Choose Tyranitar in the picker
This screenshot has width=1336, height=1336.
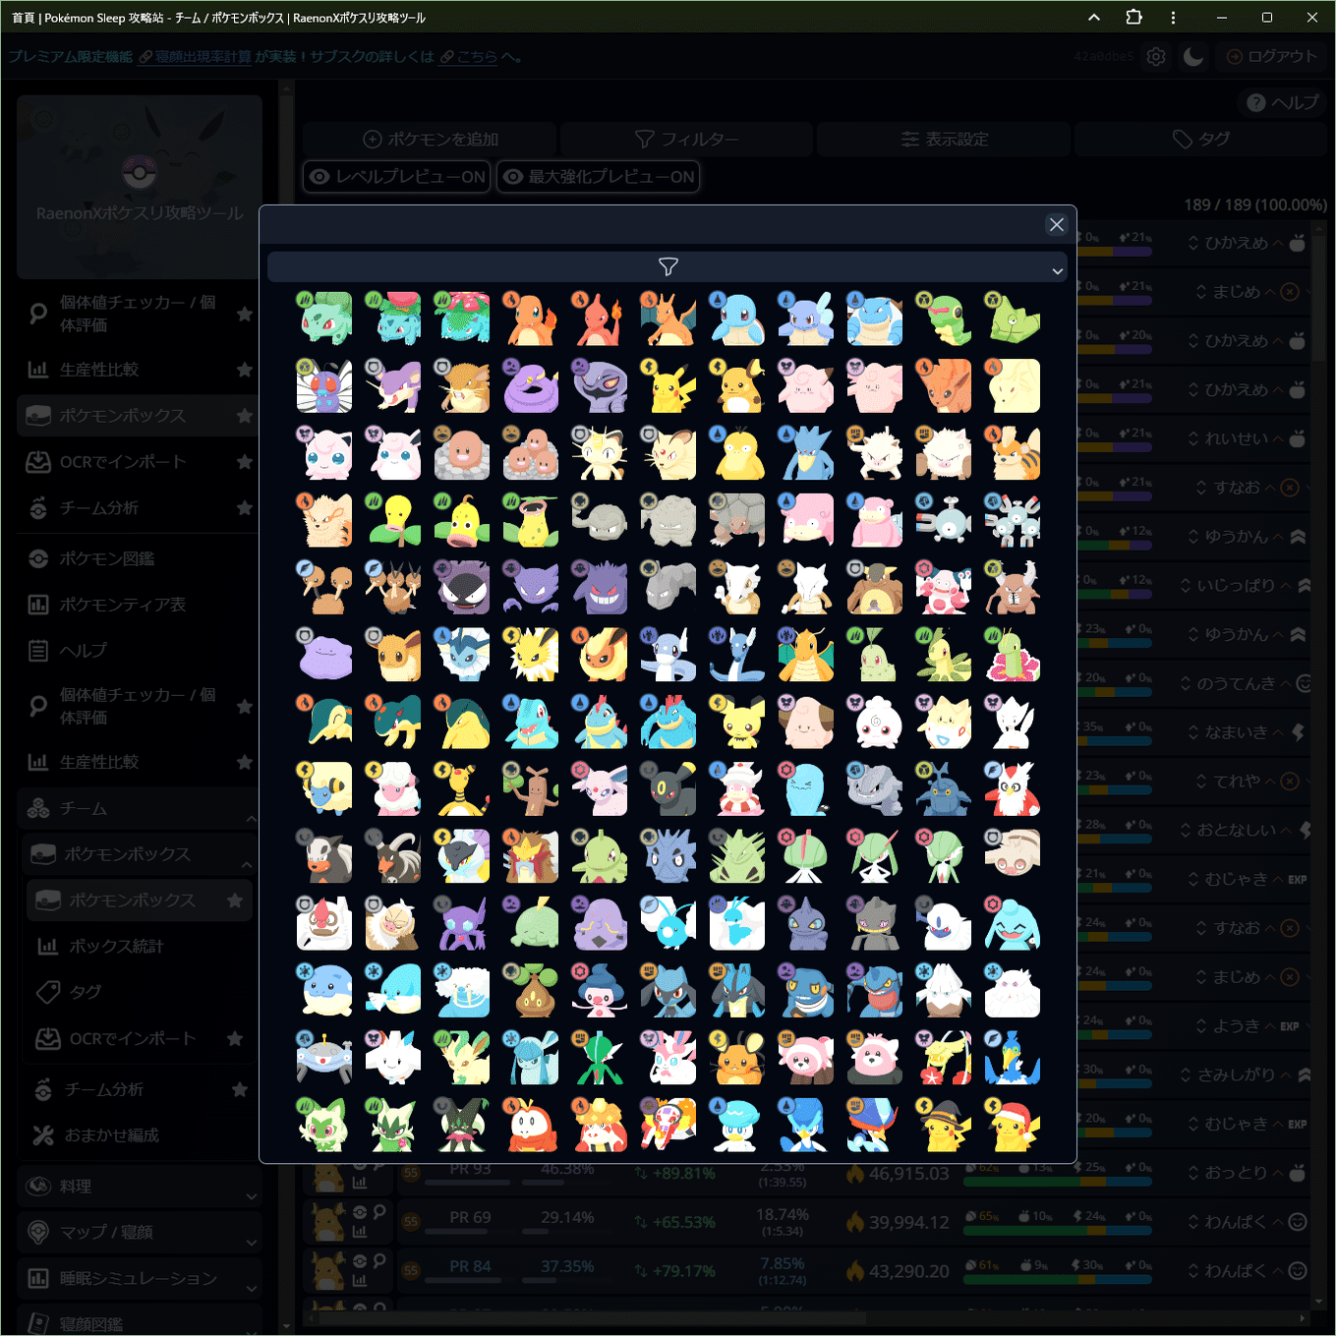(737, 856)
